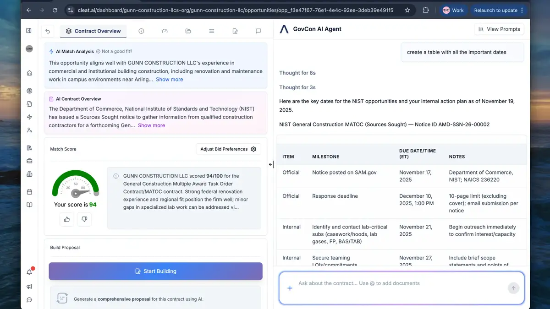Click 'Notice posted on SAM.gov' cell
The image size is (550, 309).
coord(344,173)
